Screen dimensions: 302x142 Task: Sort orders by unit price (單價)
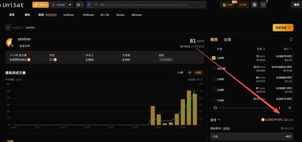coord(261,49)
